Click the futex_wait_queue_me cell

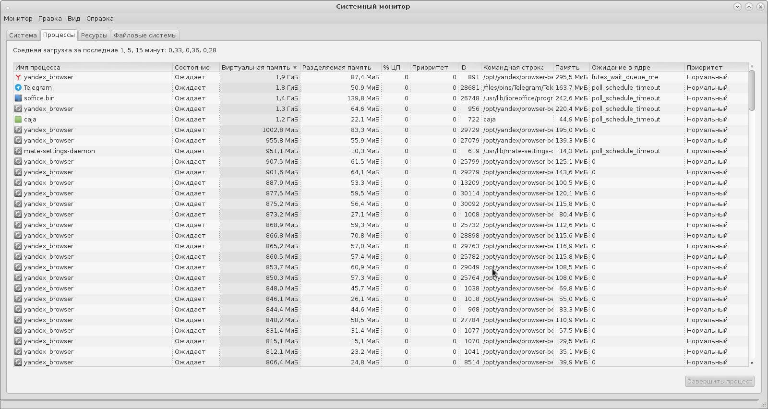point(637,77)
